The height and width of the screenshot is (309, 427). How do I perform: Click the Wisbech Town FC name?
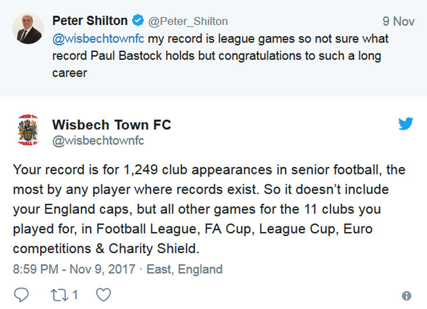click(112, 125)
